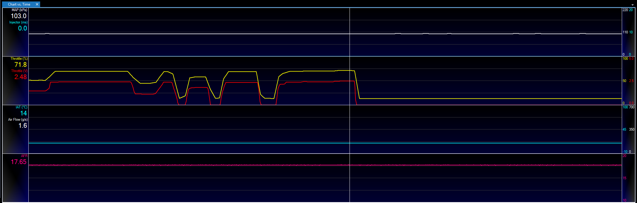Screen dimensions: 637x203
Task: Click the MAP (kPa) channel label
Action: pyautogui.click(x=19, y=10)
